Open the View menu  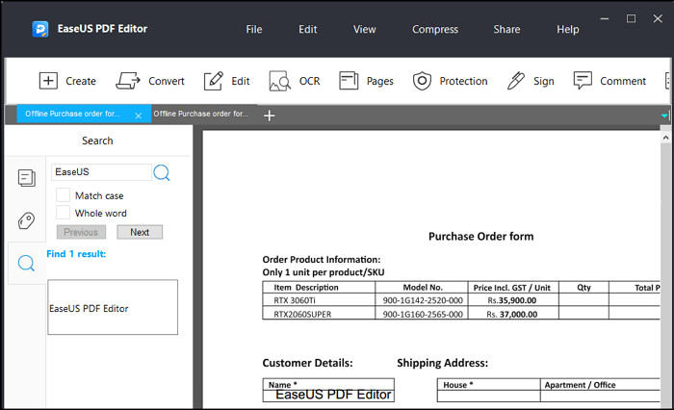pyautogui.click(x=365, y=29)
